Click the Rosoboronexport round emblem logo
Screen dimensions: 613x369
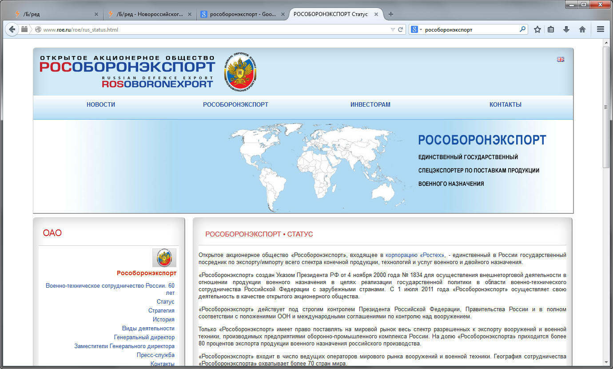[240, 71]
